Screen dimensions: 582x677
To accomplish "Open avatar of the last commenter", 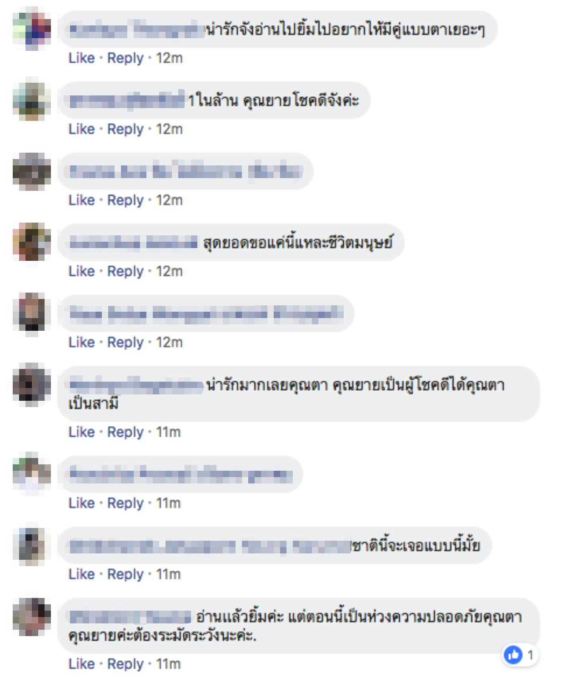I will click(32, 617).
